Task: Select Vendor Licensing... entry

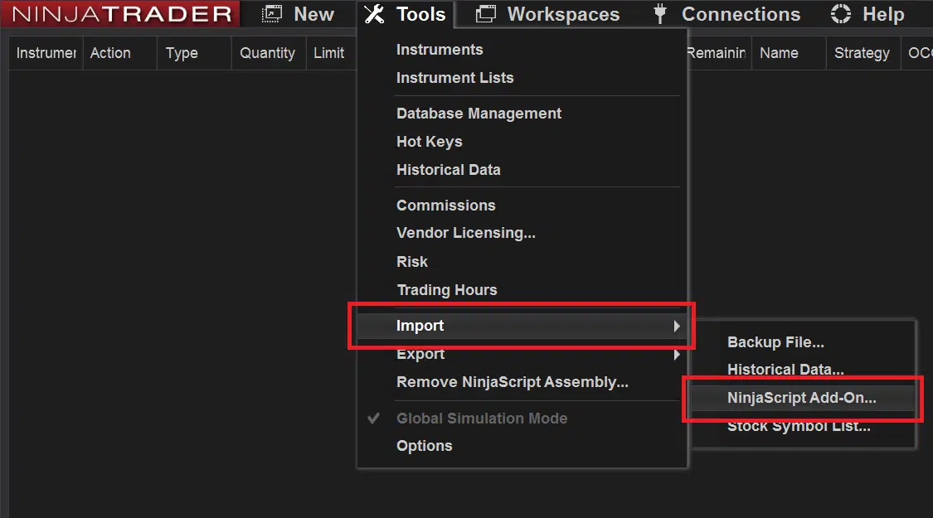Action: click(465, 233)
